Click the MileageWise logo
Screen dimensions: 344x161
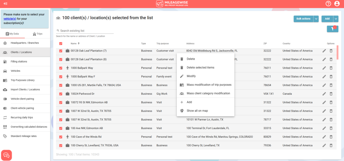point(172,3)
